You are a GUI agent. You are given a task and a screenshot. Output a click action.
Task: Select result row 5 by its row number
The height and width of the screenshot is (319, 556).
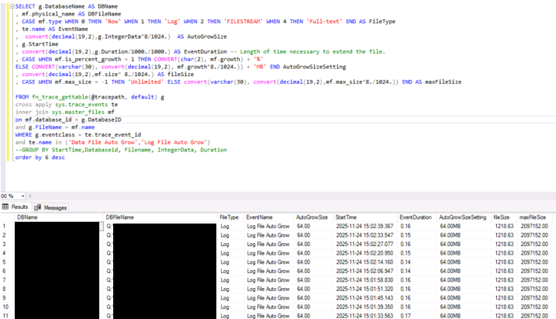coord(5,262)
